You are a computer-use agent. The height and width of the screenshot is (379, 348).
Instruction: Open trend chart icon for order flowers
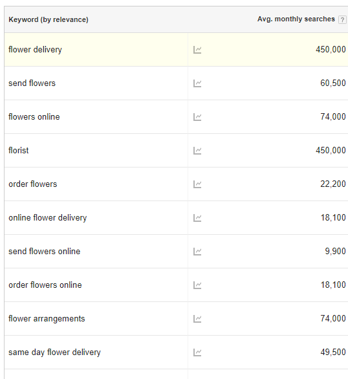point(197,184)
